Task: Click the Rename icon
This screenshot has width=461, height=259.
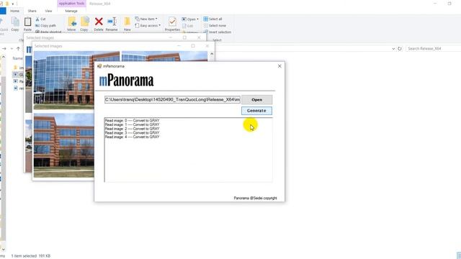Action: pos(112,24)
